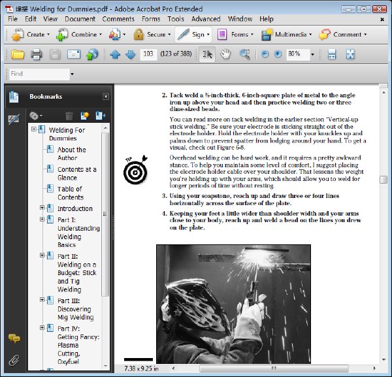This screenshot has height=377, width=392.
Task: Click the expand current bookmark icon
Action: pos(101,116)
